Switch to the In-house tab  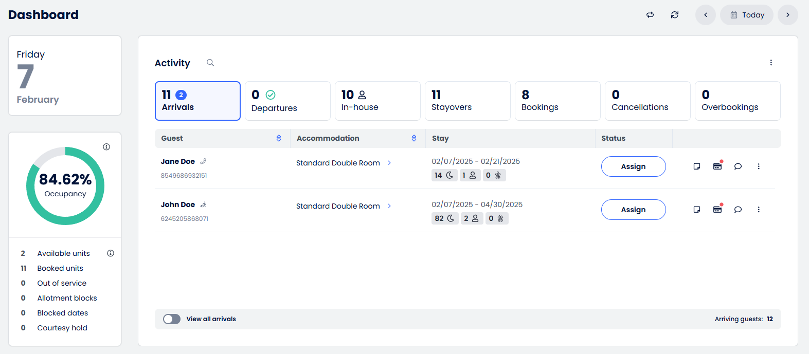coord(377,101)
